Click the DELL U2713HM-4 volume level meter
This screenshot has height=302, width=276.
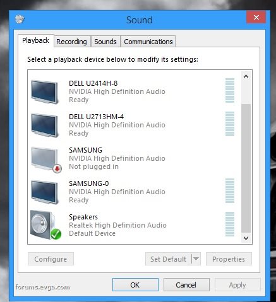point(230,124)
